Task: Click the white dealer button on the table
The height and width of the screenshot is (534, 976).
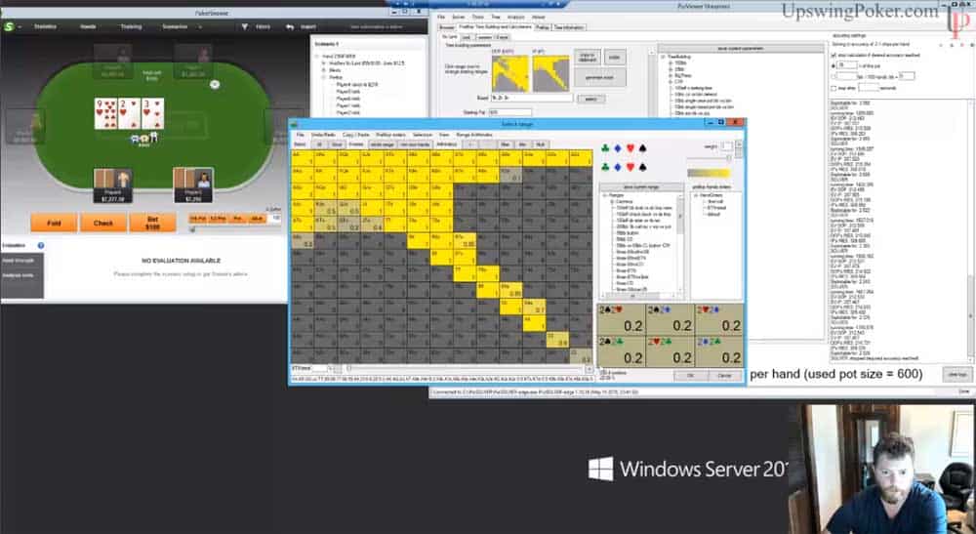Action: coord(215,84)
